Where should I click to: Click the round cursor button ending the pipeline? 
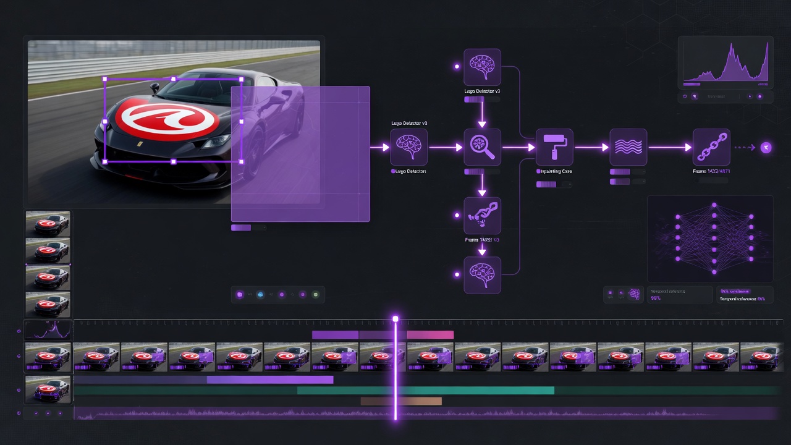pyautogui.click(x=767, y=147)
